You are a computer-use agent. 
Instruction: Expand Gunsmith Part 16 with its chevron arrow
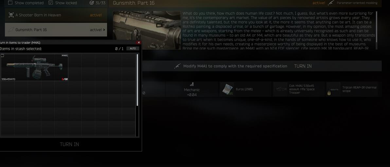point(104,29)
